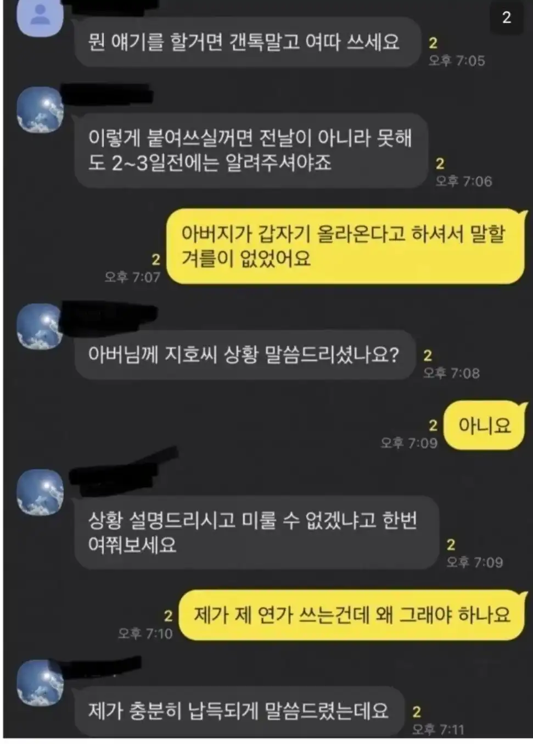Tap the yellow bubble starting 아버지가 갑자기
The width and height of the screenshot is (533, 744).
[x=345, y=246]
